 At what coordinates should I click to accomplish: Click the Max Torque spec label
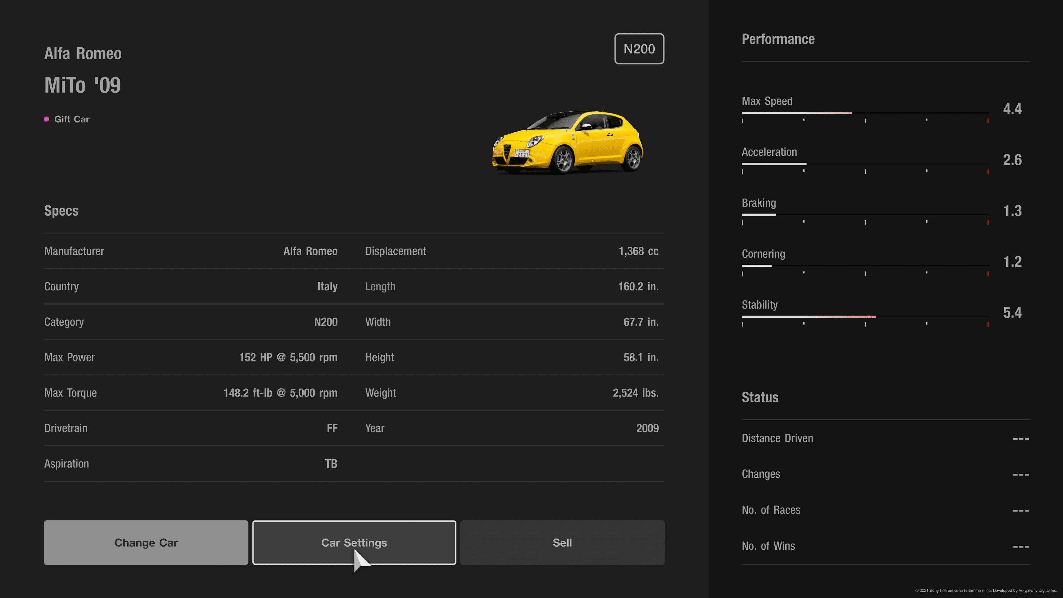(71, 393)
